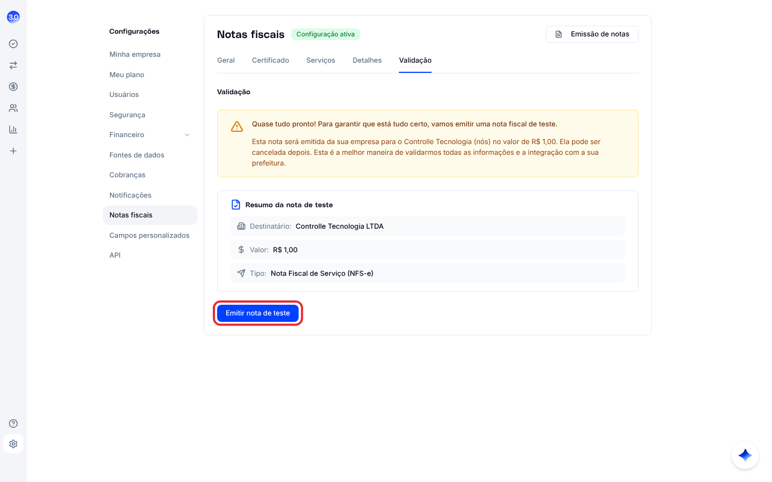Viewport: 772px width, 482px height.
Task: Open the tasks checkmark icon in sidebar
Action: [13, 44]
